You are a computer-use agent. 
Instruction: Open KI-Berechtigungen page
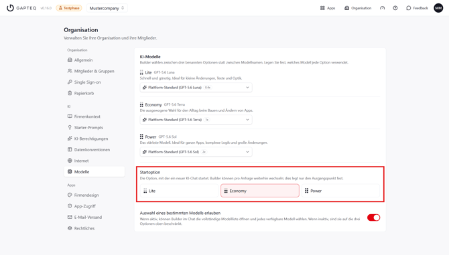94,139
